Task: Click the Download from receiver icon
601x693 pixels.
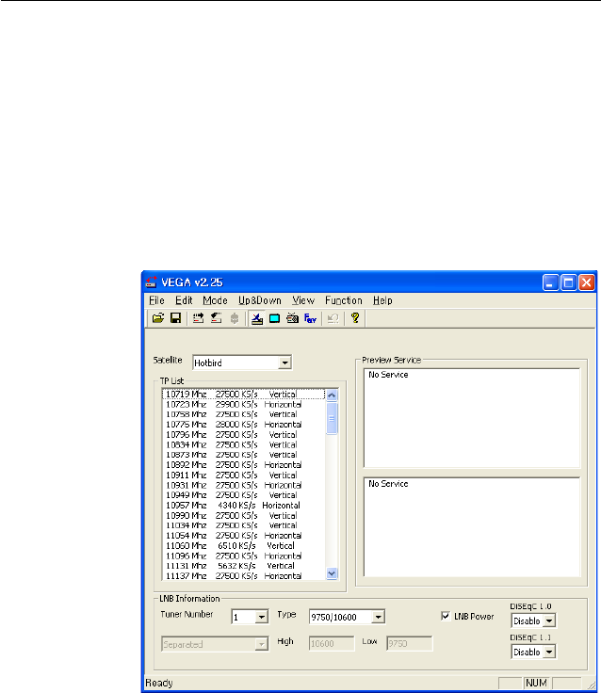Action: tap(217, 318)
